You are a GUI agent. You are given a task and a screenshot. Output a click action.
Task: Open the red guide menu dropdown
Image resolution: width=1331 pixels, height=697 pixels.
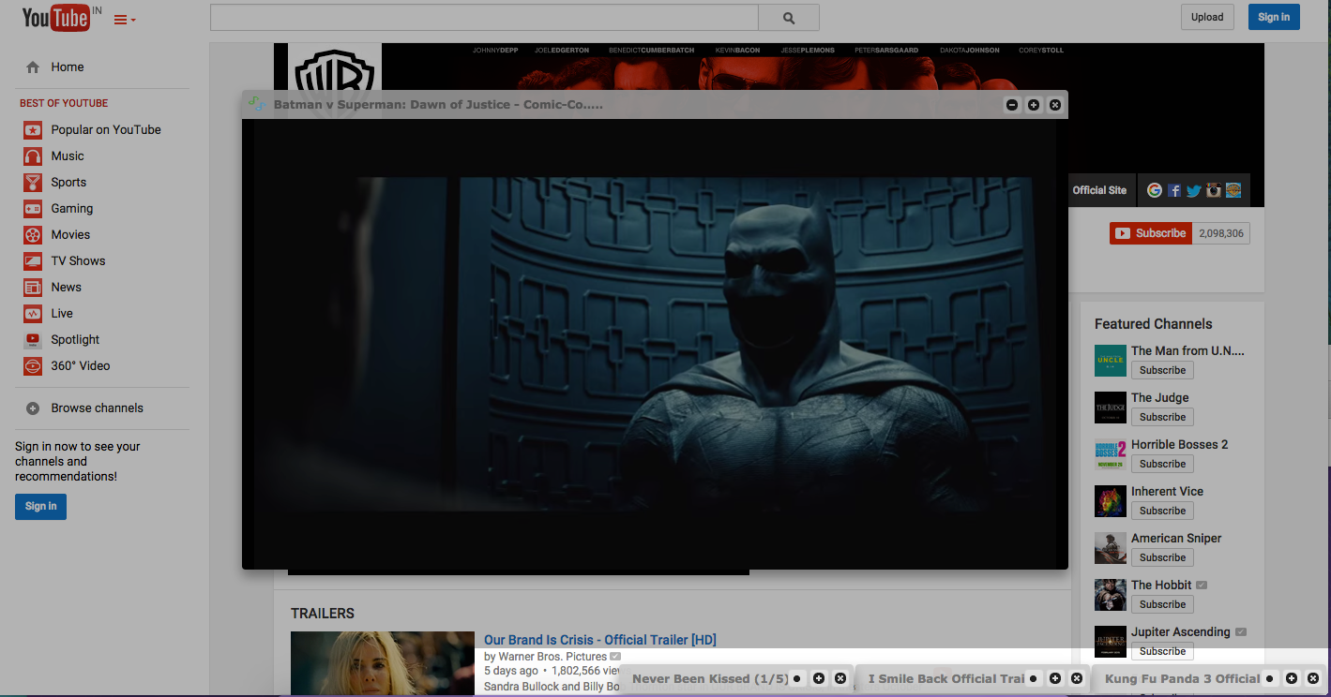click(125, 20)
